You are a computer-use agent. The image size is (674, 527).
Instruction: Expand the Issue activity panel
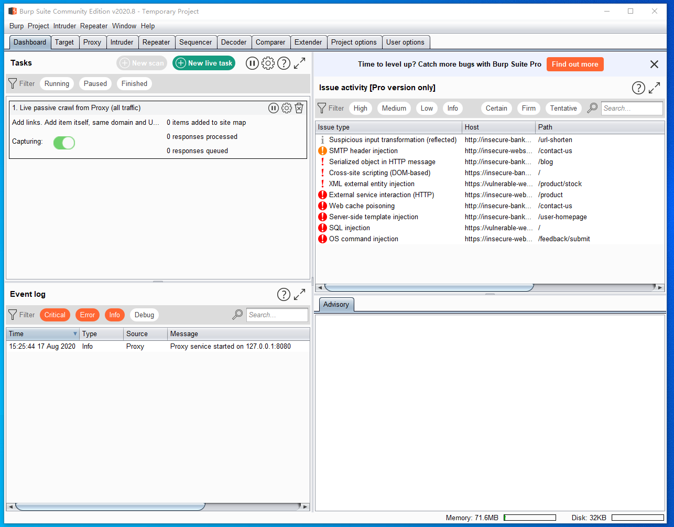tap(654, 88)
